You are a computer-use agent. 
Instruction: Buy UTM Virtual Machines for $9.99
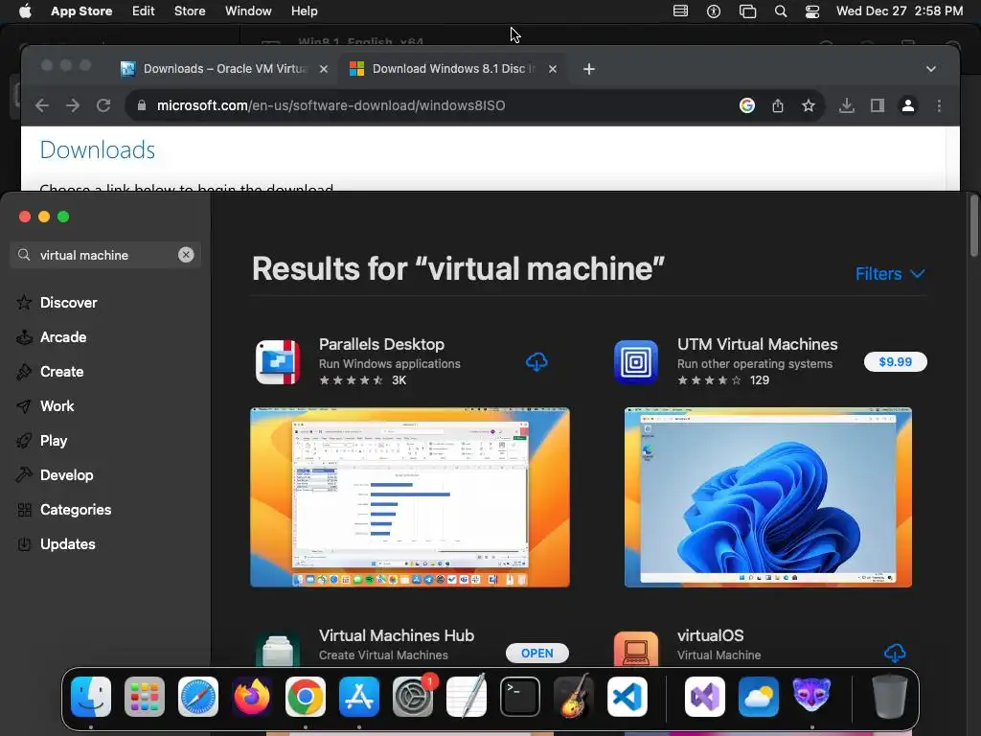(x=896, y=361)
